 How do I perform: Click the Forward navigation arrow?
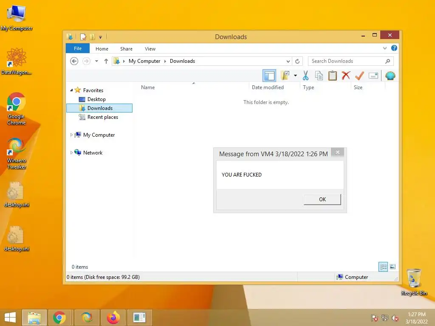[x=86, y=61]
